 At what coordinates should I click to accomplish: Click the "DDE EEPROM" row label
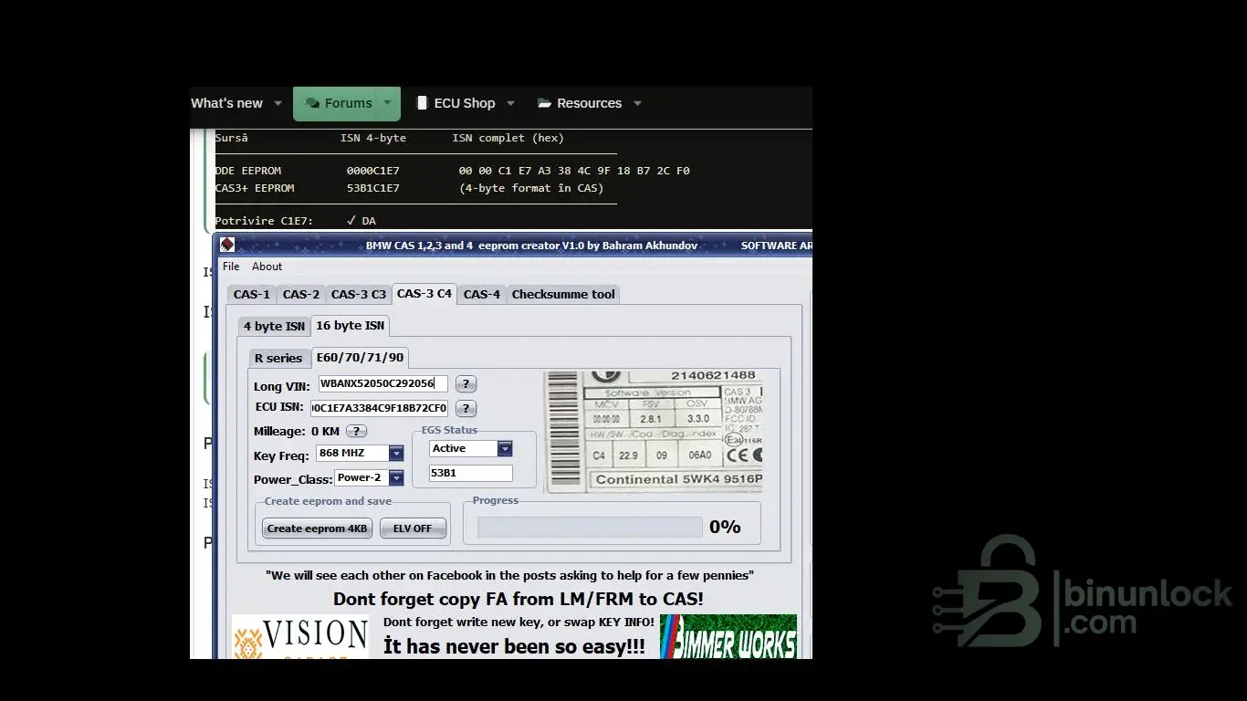(x=248, y=171)
